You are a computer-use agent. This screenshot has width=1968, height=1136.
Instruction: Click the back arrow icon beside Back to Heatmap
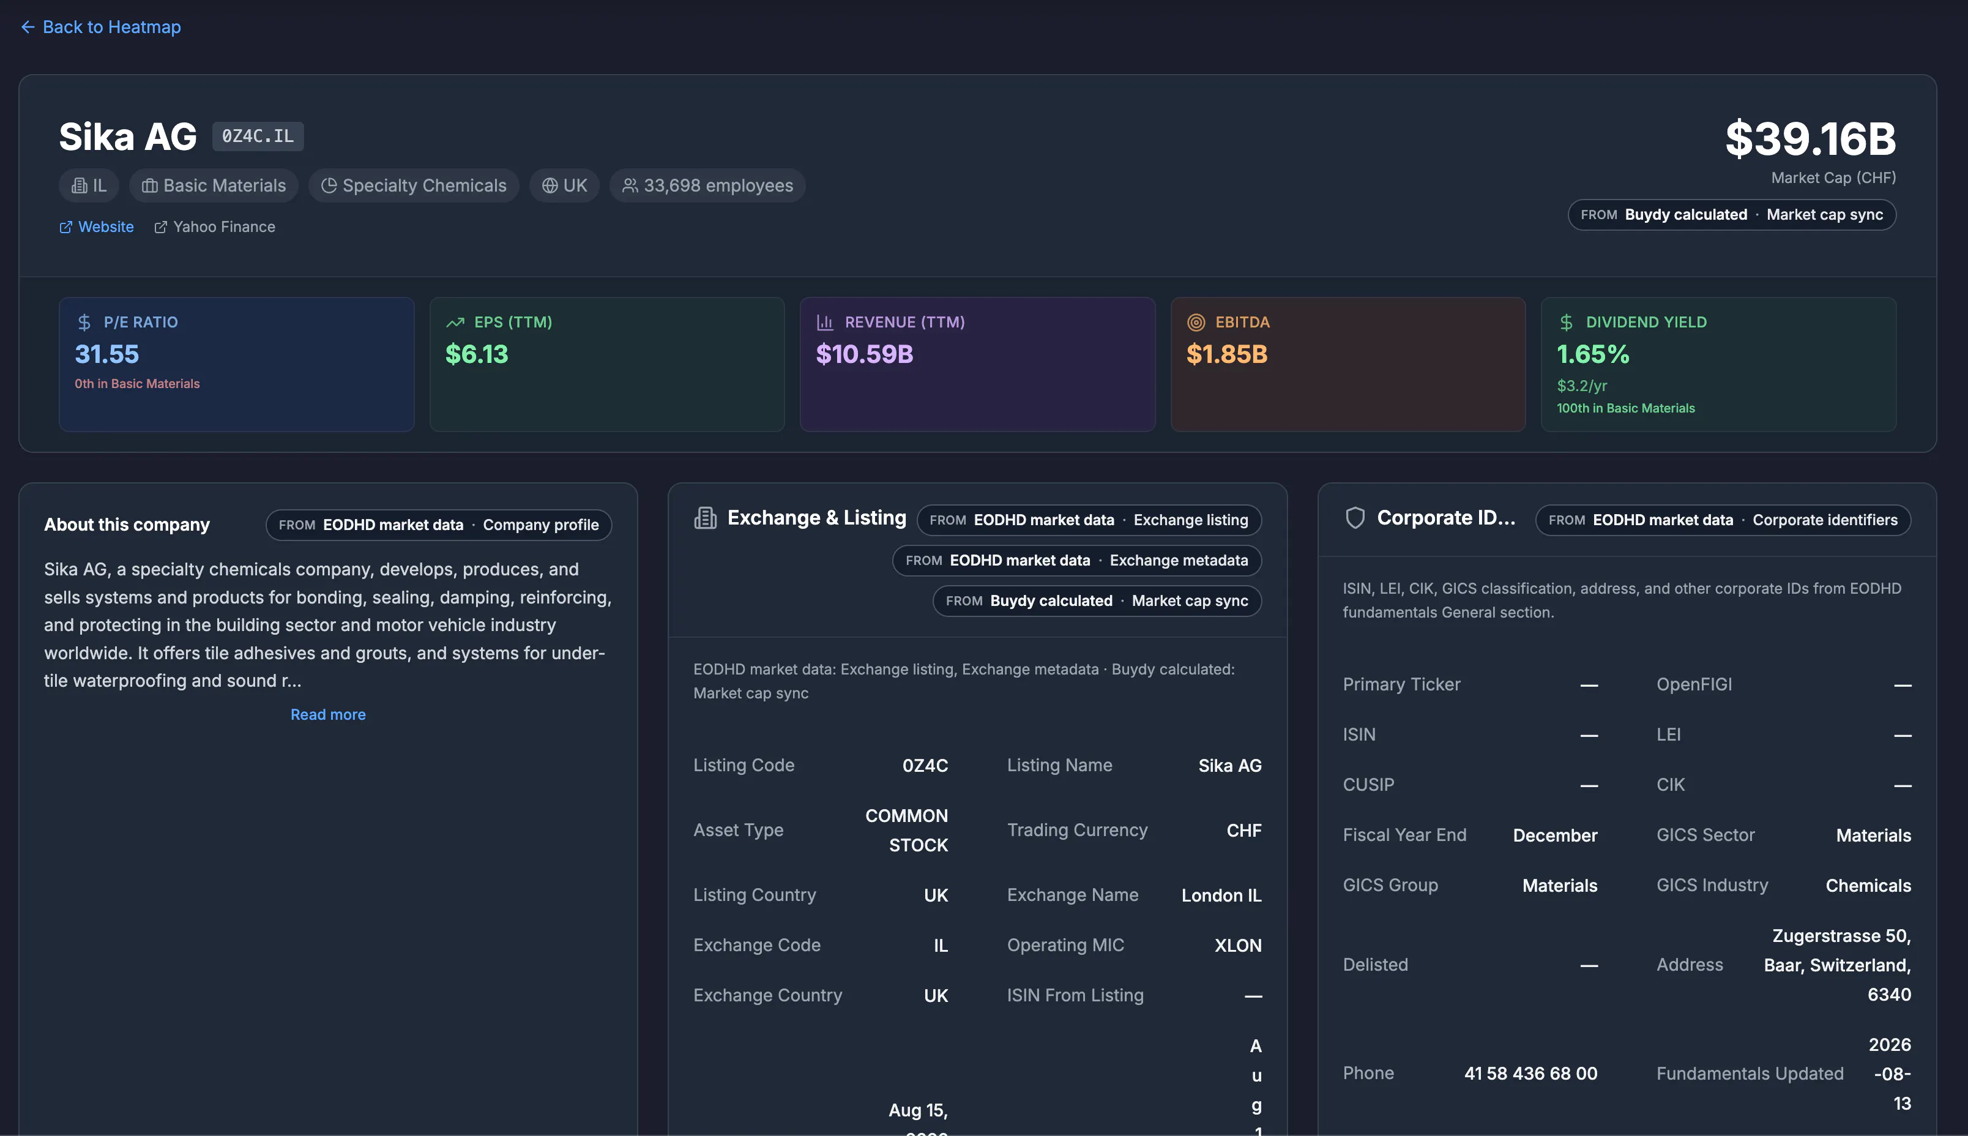click(28, 28)
